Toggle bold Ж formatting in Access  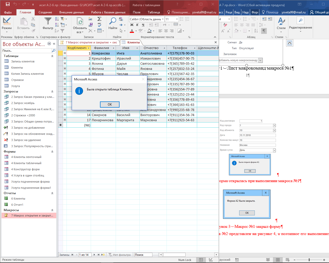(x=132, y=25)
